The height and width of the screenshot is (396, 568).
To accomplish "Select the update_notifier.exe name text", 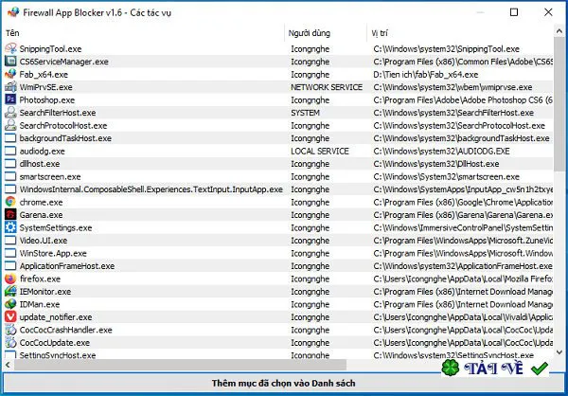I will (x=56, y=317).
